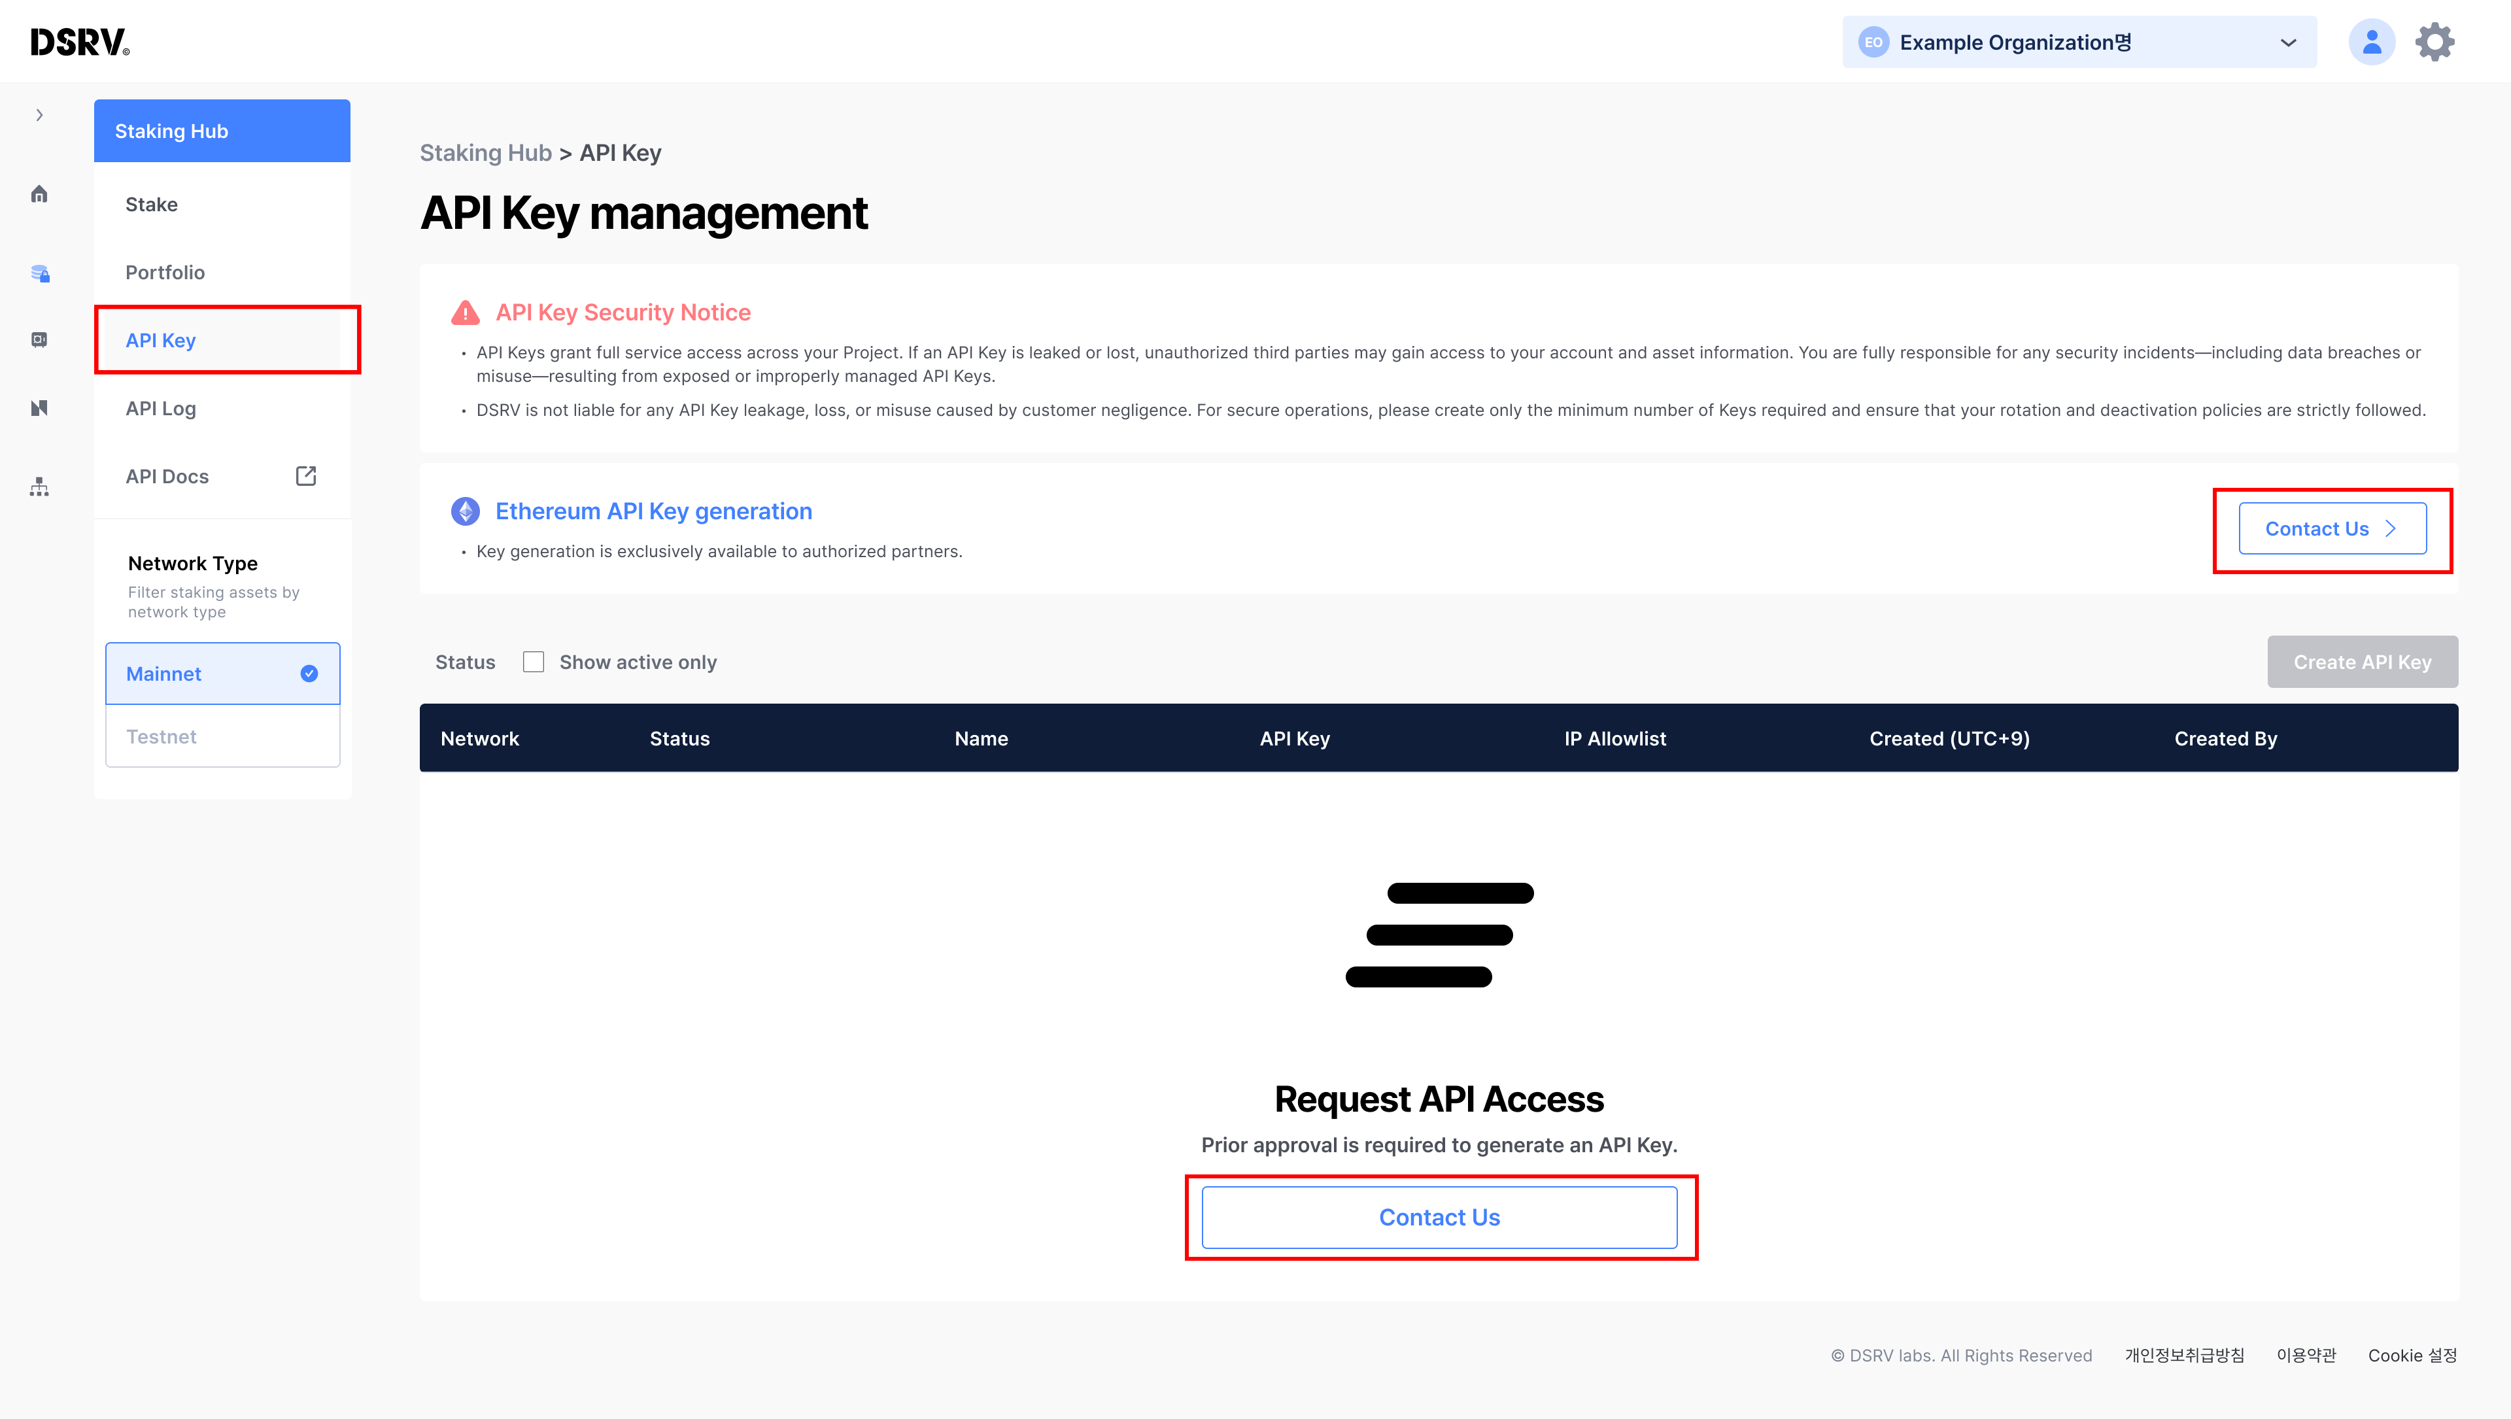Open settings via the gear icon
Screen dimensions: 2511x1419
(2434, 42)
